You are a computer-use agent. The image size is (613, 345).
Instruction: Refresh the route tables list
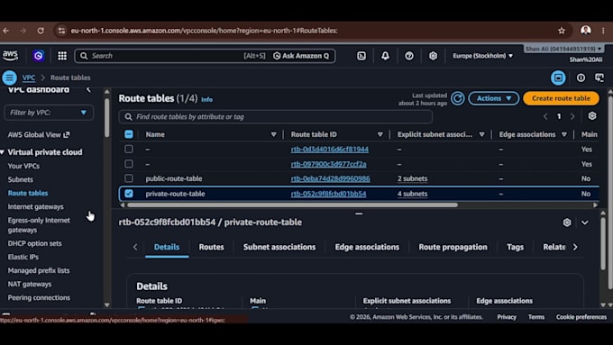pyautogui.click(x=457, y=98)
